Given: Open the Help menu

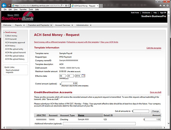Looking at the screenshot, I should click(x=37, y=10).
